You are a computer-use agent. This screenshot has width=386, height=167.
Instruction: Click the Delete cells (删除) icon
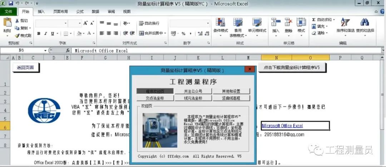click(288, 22)
